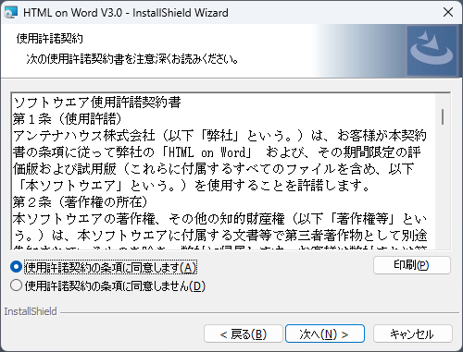The image size is (463, 352).
Task: Click the 印刷(P) print button
Action: [412, 265]
